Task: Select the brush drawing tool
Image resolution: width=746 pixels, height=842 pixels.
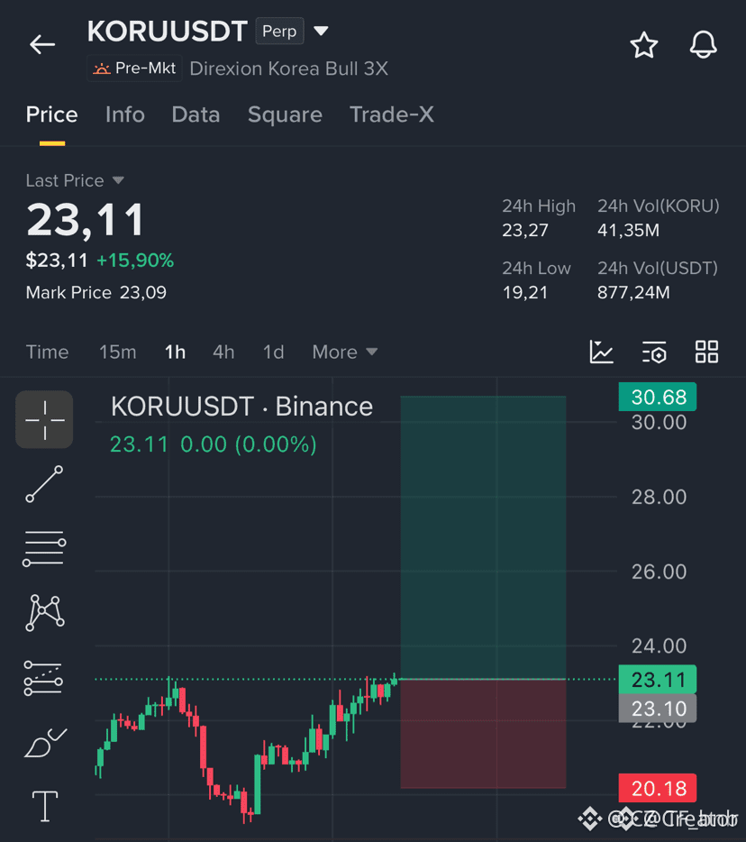Action: (45, 742)
